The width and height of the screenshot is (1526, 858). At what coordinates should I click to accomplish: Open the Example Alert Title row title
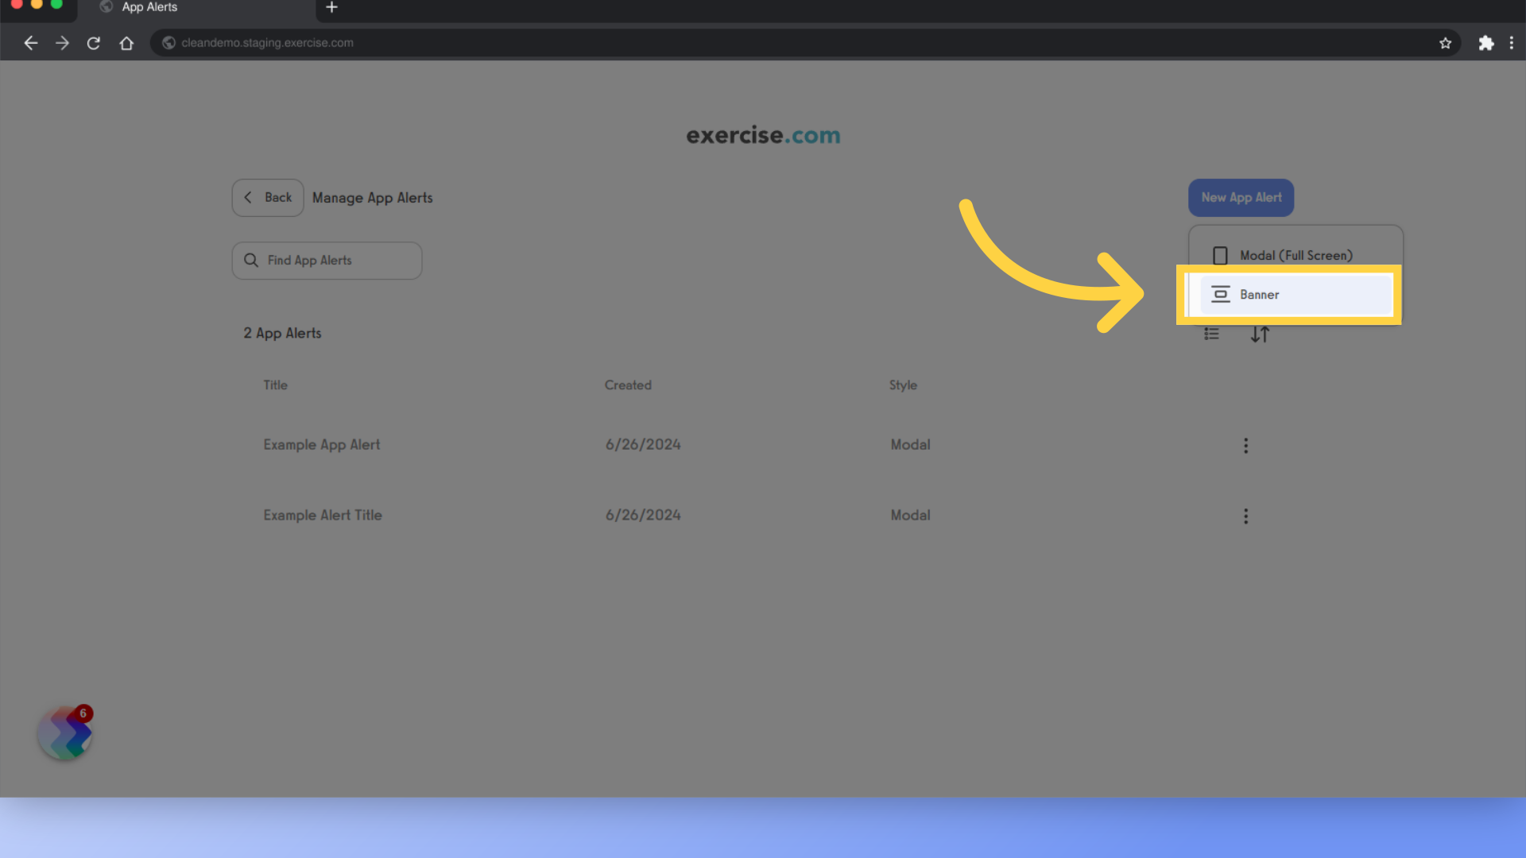click(x=323, y=516)
